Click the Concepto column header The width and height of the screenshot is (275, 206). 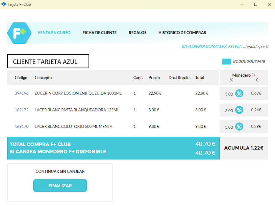point(43,78)
